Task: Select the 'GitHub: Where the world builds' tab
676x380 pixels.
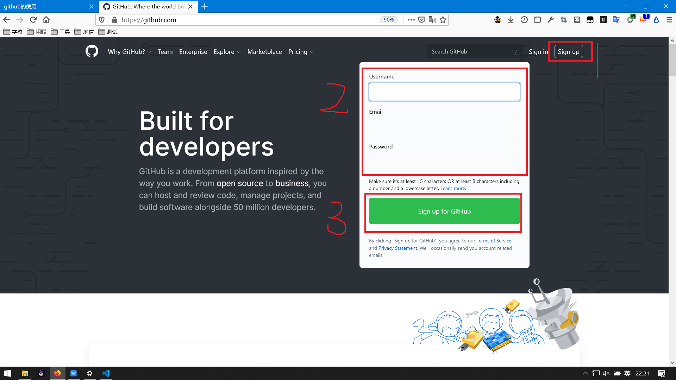Action: point(148,6)
